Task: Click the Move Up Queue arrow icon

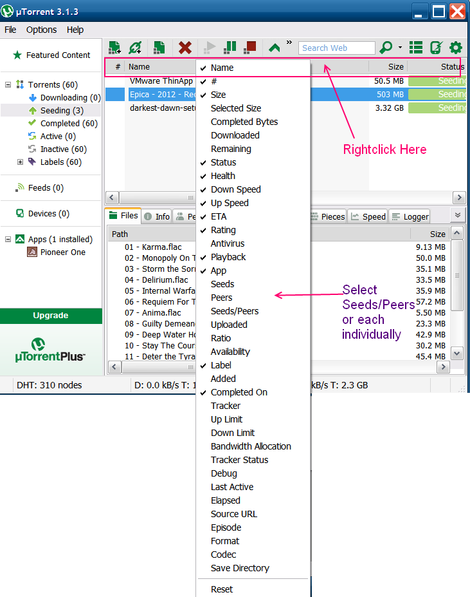Action: (x=274, y=48)
